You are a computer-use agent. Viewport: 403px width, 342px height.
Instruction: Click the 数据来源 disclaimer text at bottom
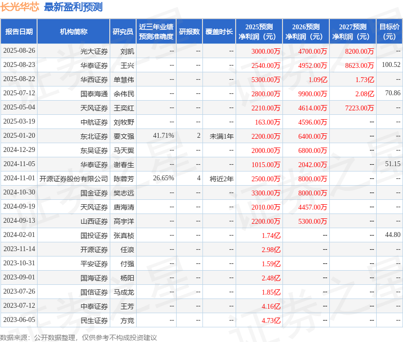click(78, 337)
